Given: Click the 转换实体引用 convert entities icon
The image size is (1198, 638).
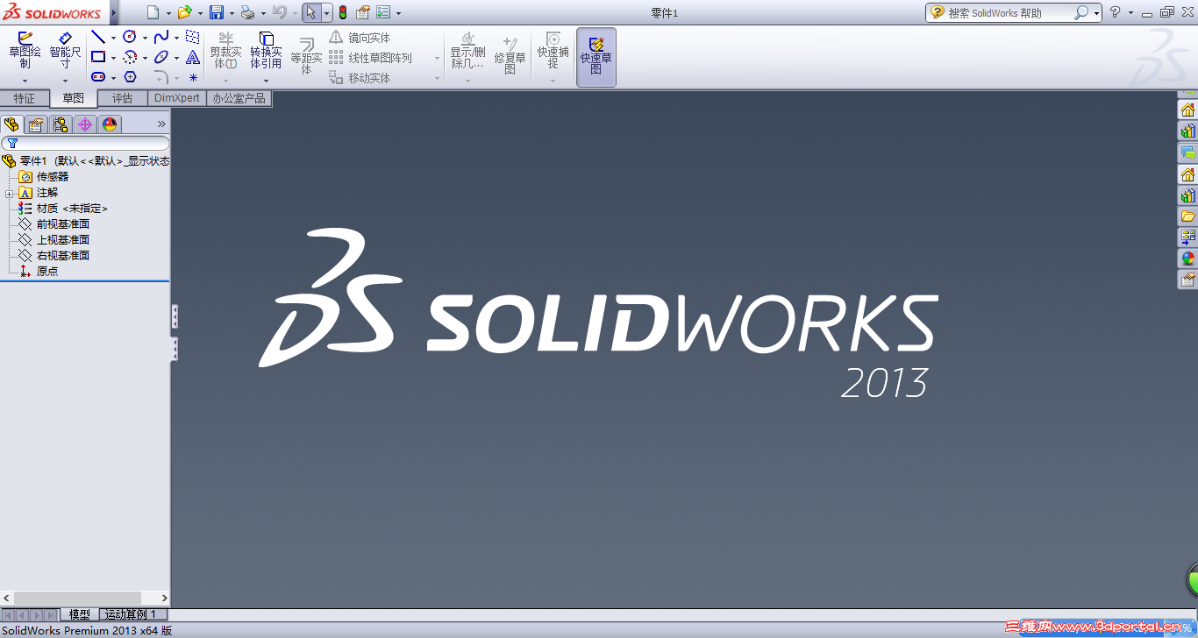Looking at the screenshot, I should coord(266,50).
